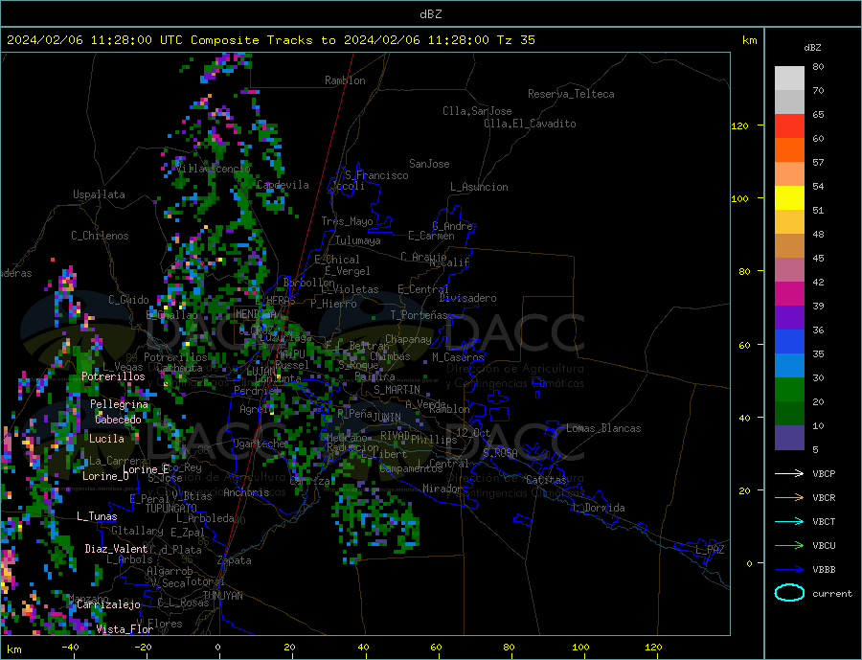The image size is (862, 660).
Task: Pick the purple 39-36 dBZ swatch
Action: click(789, 318)
